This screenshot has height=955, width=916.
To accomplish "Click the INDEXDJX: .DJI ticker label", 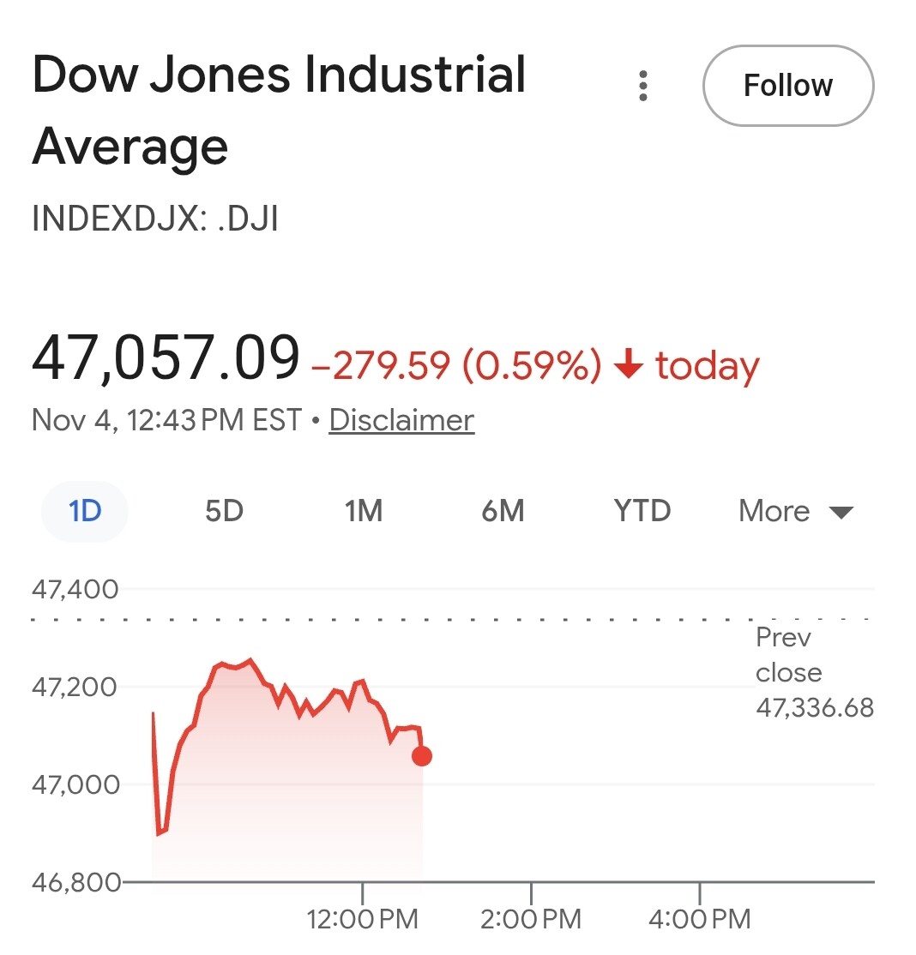I will pos(155,219).
